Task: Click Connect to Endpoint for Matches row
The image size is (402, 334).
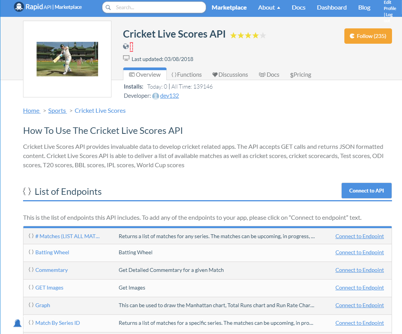Action: (x=359, y=236)
